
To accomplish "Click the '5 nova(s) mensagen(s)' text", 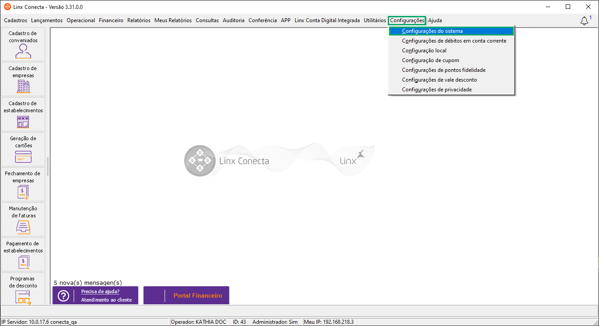I will 88,283.
